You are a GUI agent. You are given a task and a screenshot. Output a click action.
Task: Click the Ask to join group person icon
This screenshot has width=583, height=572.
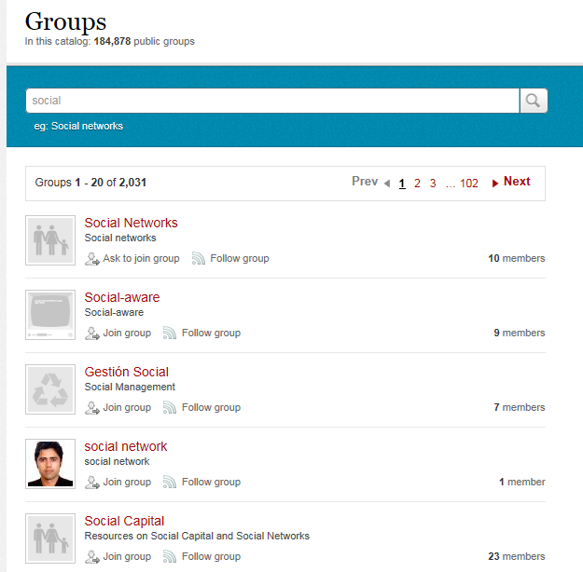click(91, 258)
